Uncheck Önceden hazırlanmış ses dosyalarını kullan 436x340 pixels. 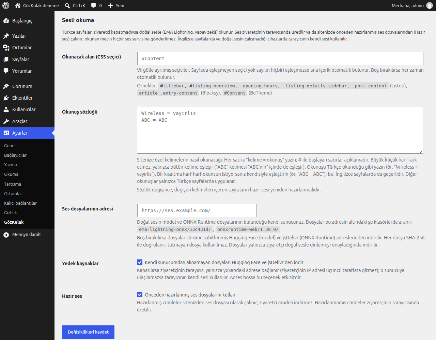(140, 294)
